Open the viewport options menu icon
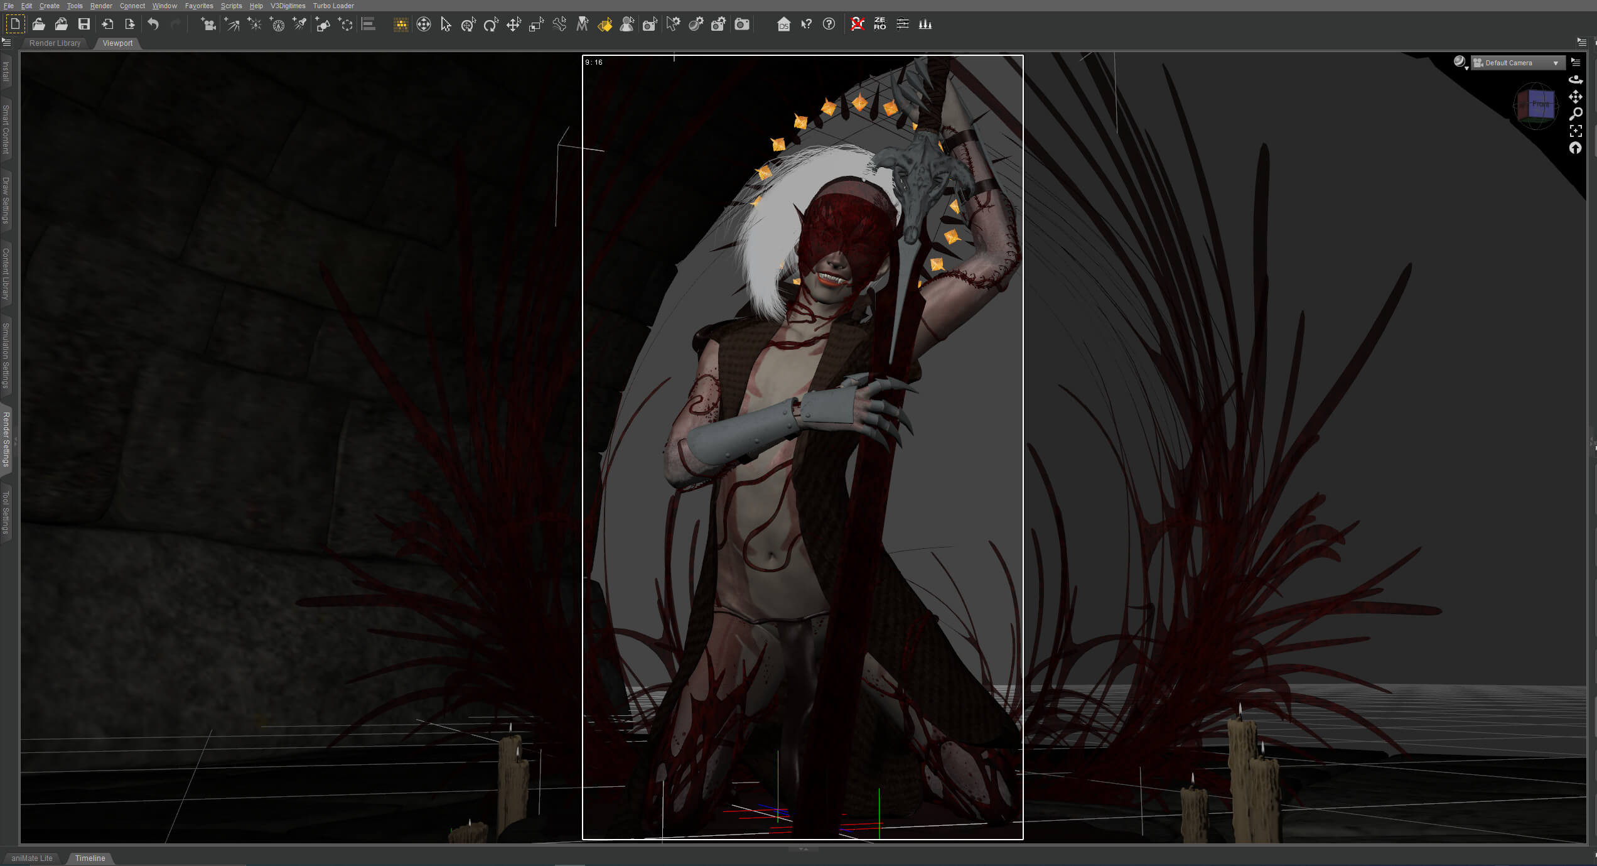Image resolution: width=1597 pixels, height=866 pixels. coord(1576,62)
